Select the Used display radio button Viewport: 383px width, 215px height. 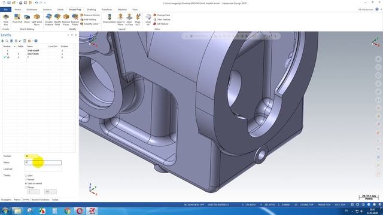[x=26, y=176]
